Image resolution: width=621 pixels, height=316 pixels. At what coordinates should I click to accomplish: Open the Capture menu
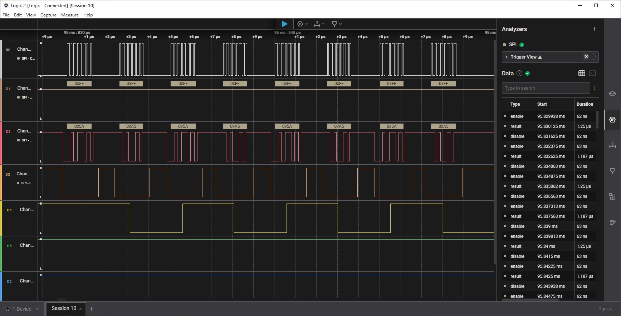(x=48, y=15)
